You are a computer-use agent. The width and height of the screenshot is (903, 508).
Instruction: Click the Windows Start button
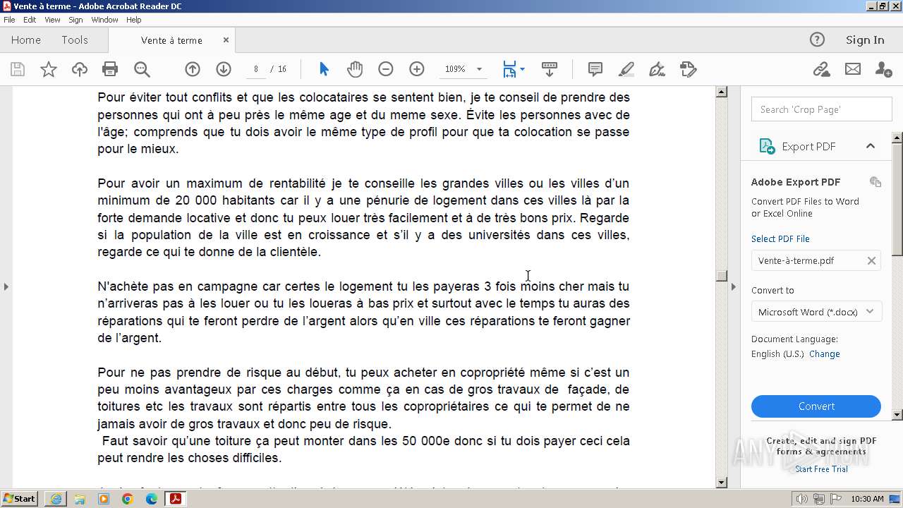point(20,499)
